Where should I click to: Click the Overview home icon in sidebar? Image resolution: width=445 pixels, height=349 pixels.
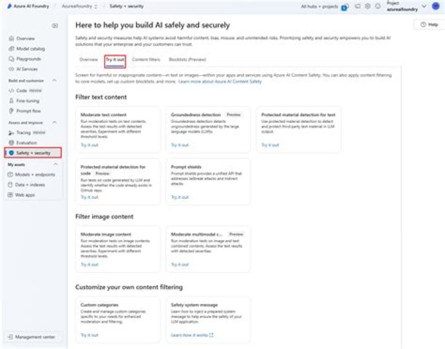11,38
